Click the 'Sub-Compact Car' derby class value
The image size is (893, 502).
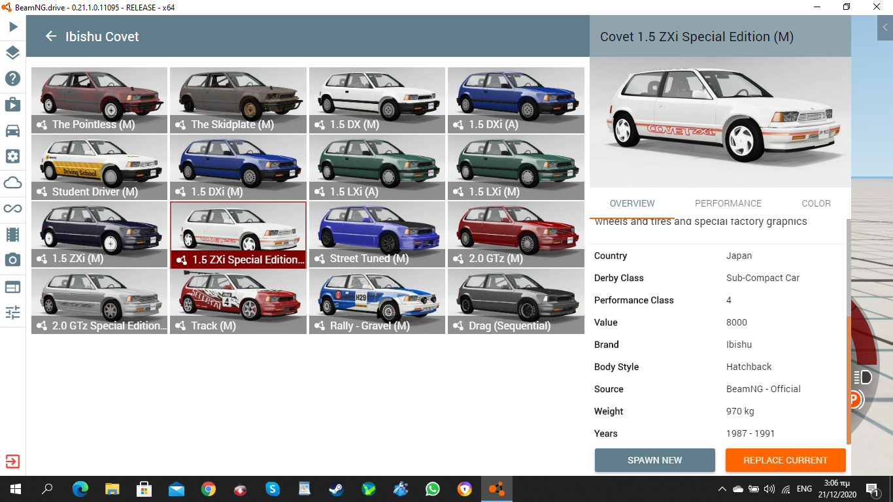click(763, 278)
